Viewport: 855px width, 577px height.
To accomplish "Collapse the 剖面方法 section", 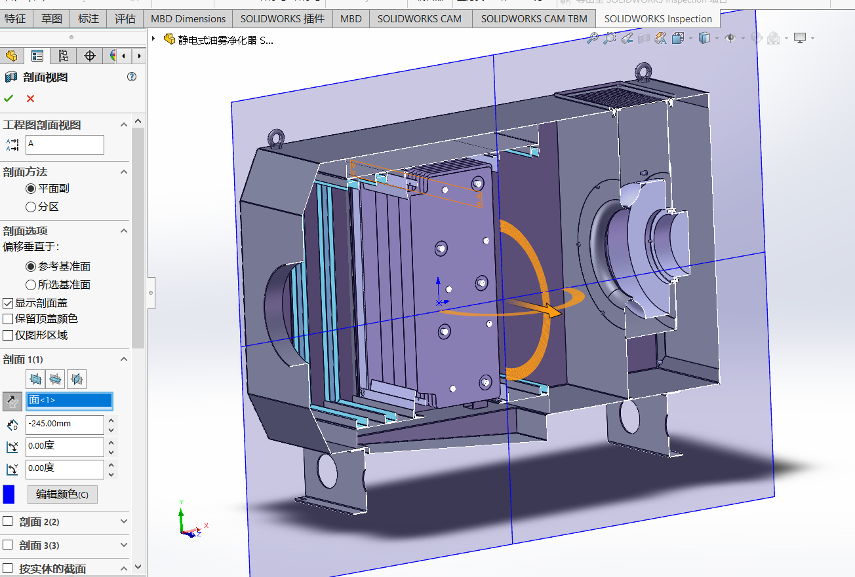I will pos(123,172).
